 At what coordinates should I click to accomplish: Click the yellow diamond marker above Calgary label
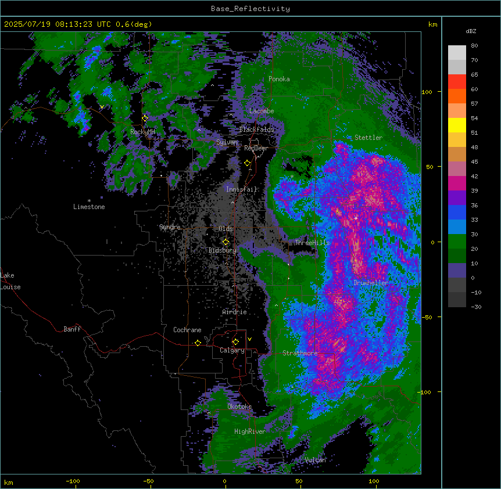coord(235,342)
